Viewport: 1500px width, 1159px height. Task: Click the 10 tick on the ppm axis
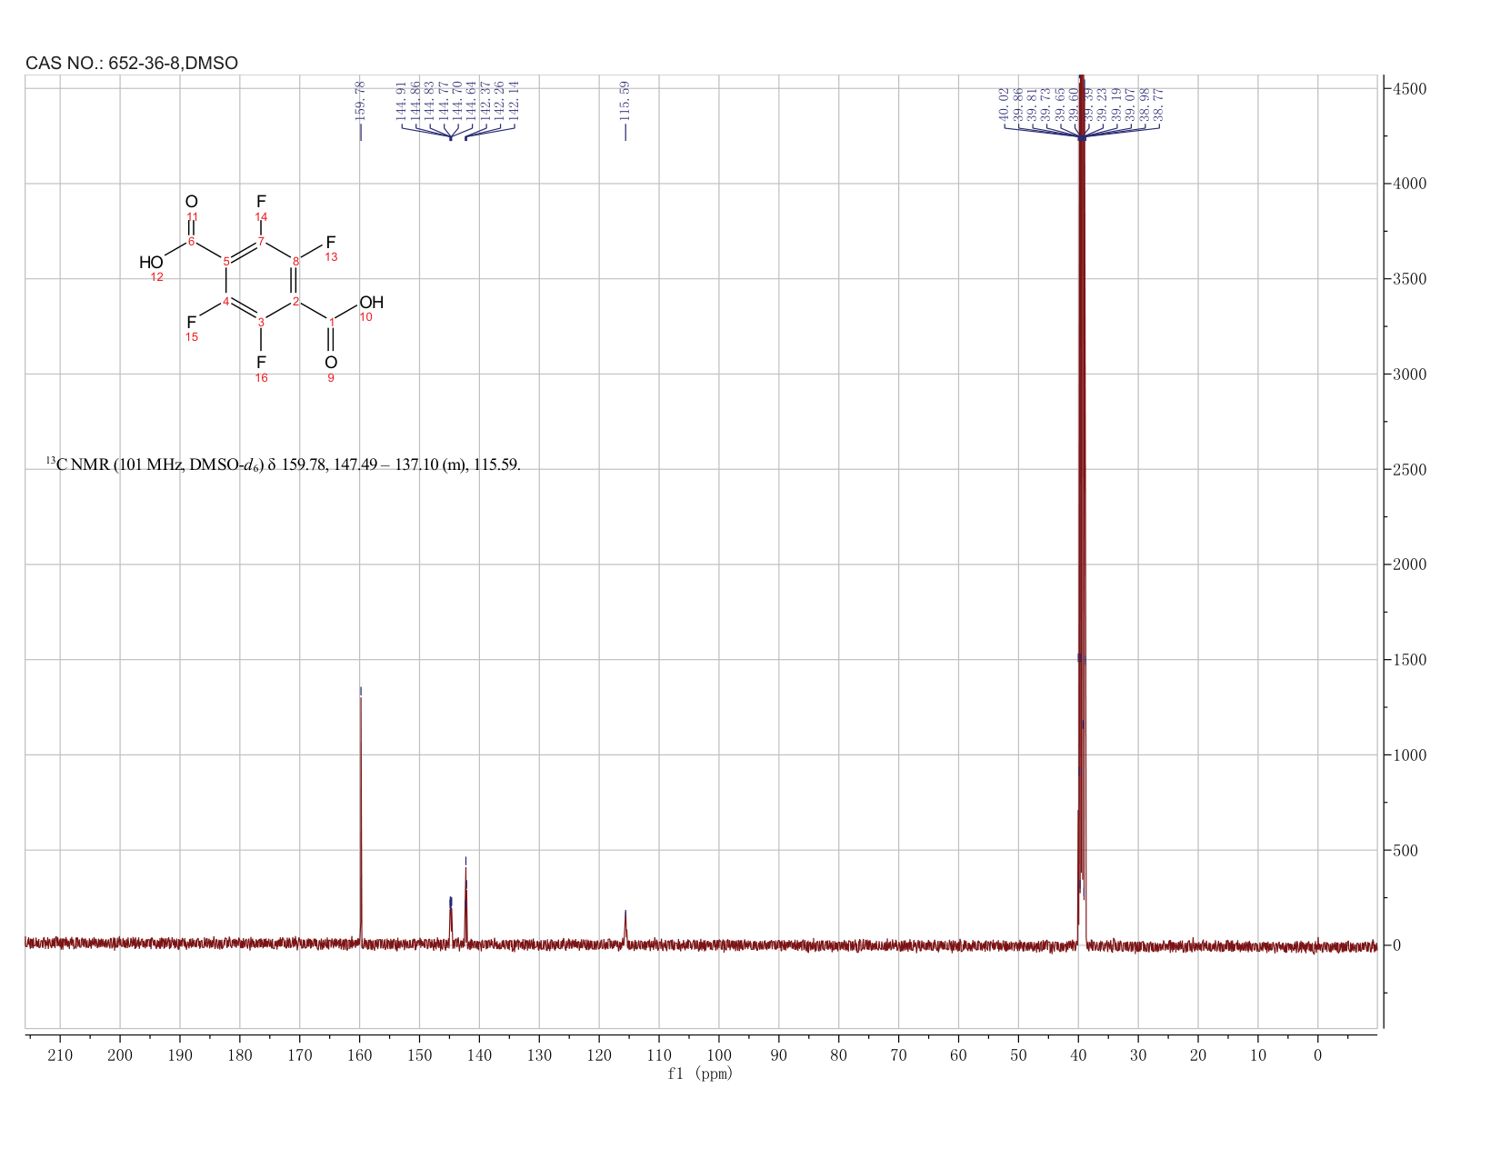(x=1258, y=1055)
